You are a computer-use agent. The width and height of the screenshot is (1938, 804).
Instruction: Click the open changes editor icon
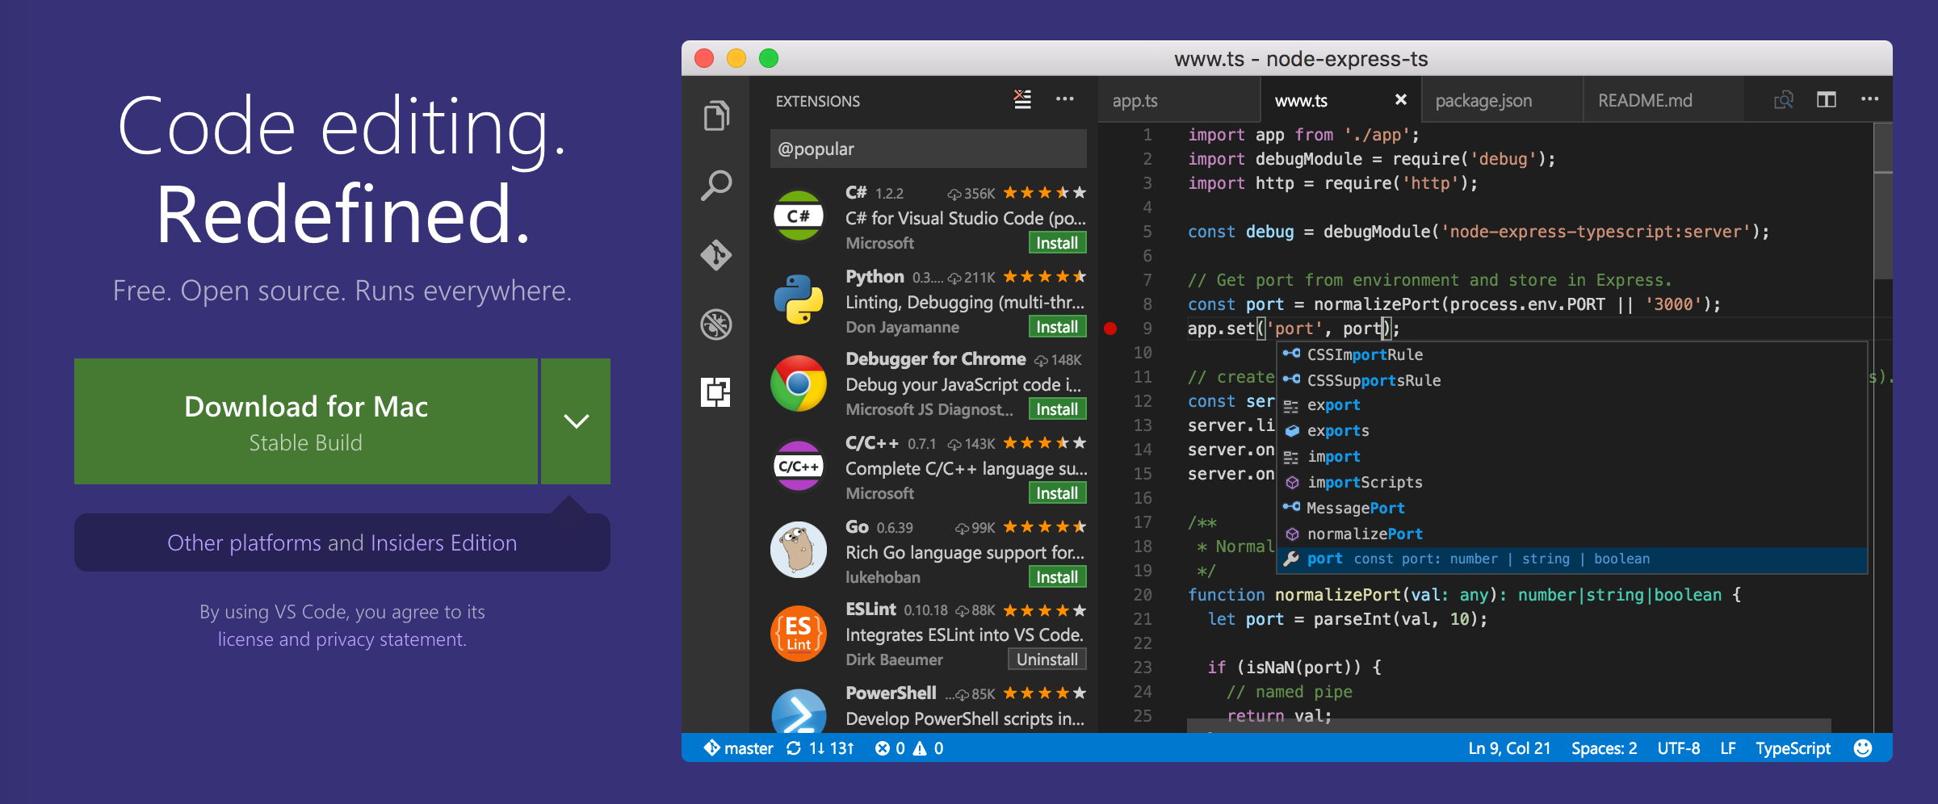coord(1784,99)
